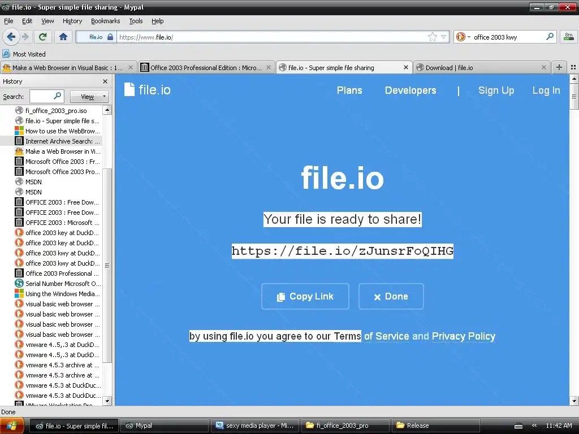
Task: Open fi_office_2003_pro.iso history entry
Action: pos(51,110)
